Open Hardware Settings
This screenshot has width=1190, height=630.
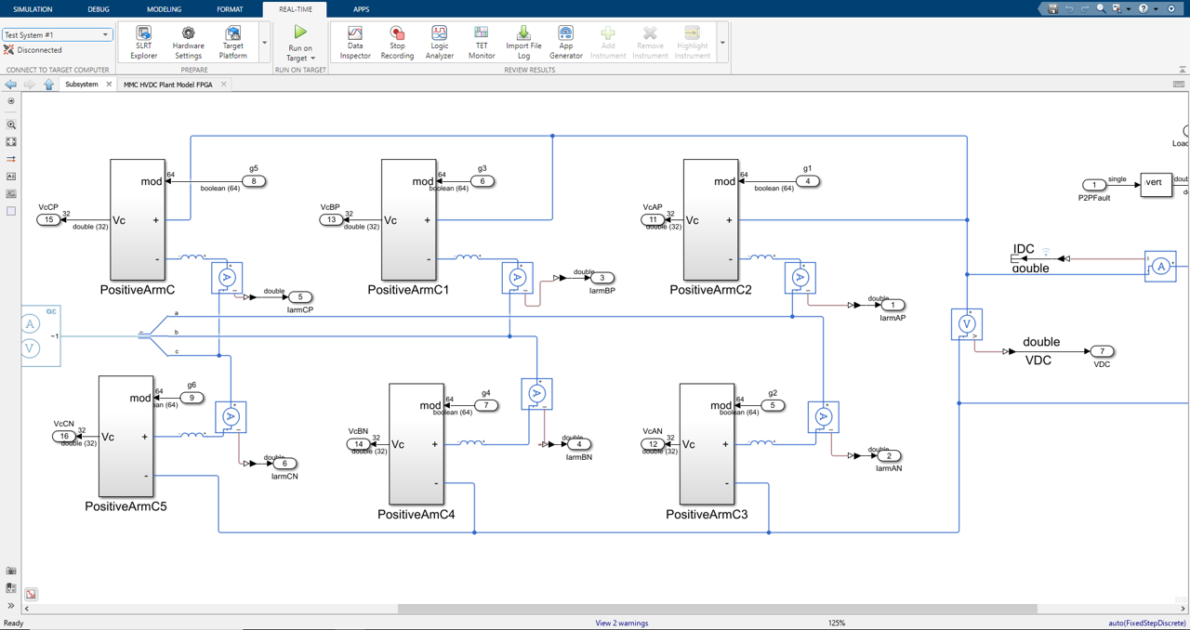click(x=188, y=44)
